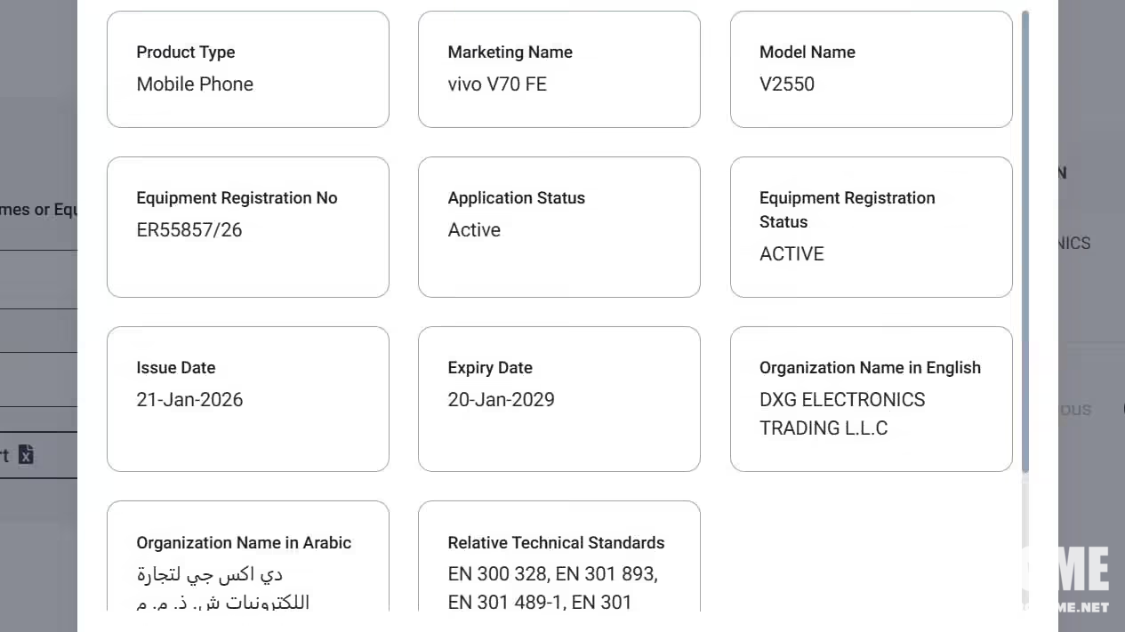Click the Organization Name in English label
The image size is (1125, 632).
click(x=870, y=368)
